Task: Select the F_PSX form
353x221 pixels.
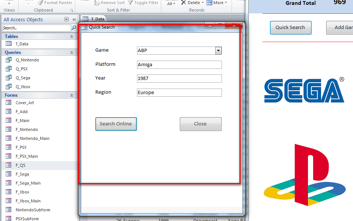Action: (x=39, y=147)
